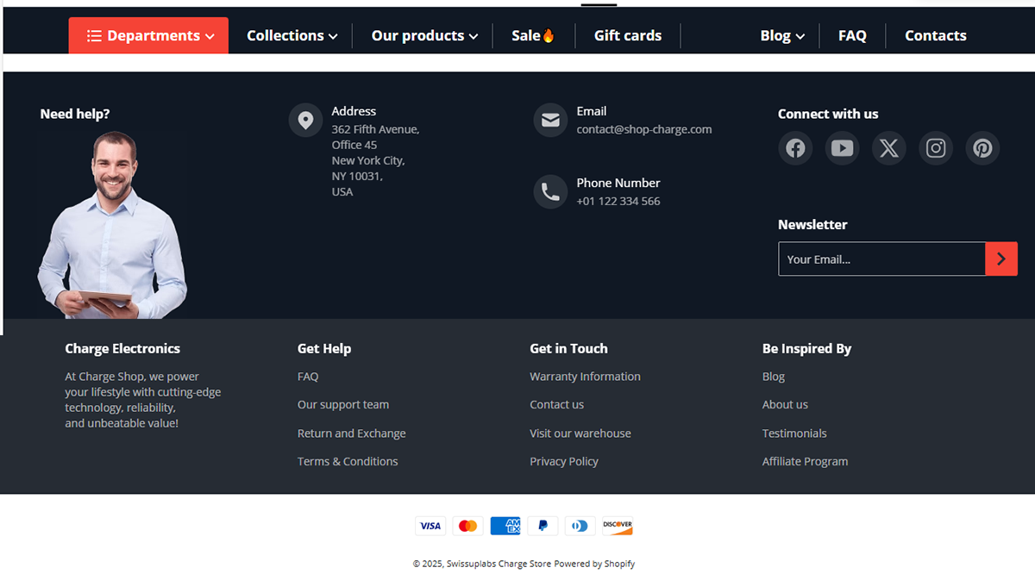Screen dimensions: 1035x580
Task: Click the Your Email newsletter field
Action: pyautogui.click(x=871, y=259)
